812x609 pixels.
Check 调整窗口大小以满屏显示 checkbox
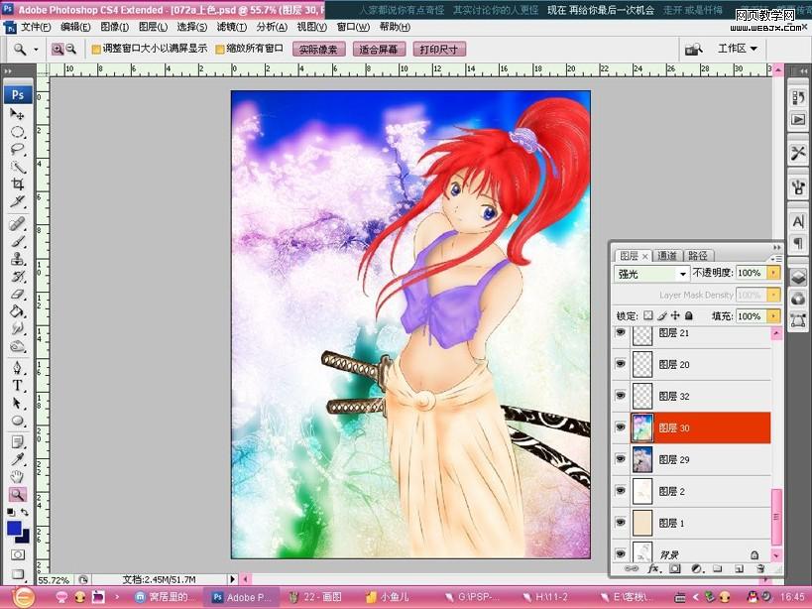pos(96,49)
